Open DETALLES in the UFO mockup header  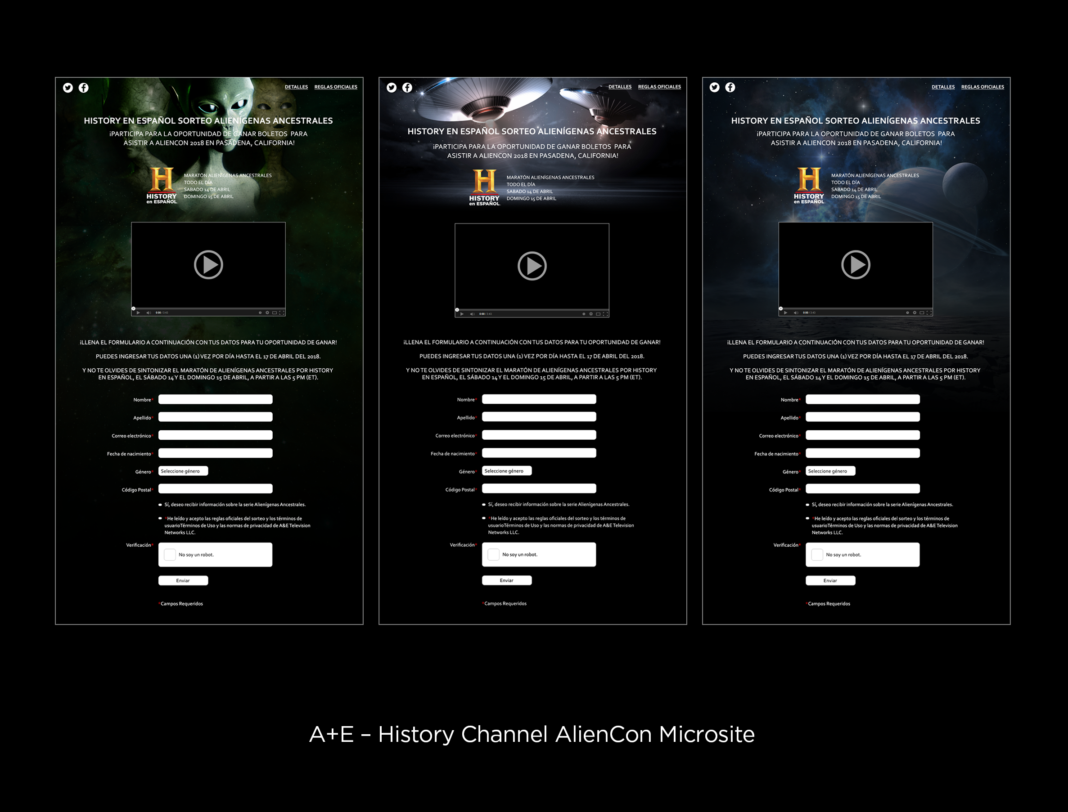(620, 87)
